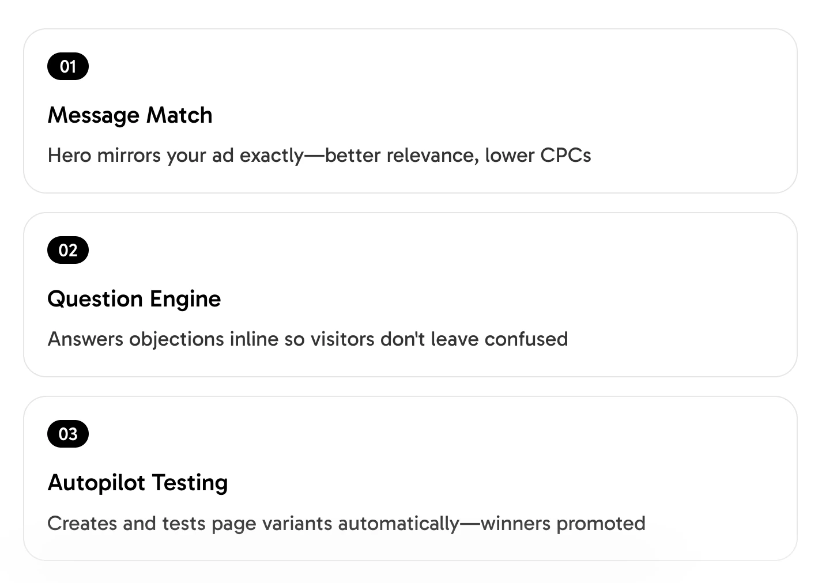Click the 02 number badge
The width and height of the screenshot is (822, 583).
tap(68, 250)
